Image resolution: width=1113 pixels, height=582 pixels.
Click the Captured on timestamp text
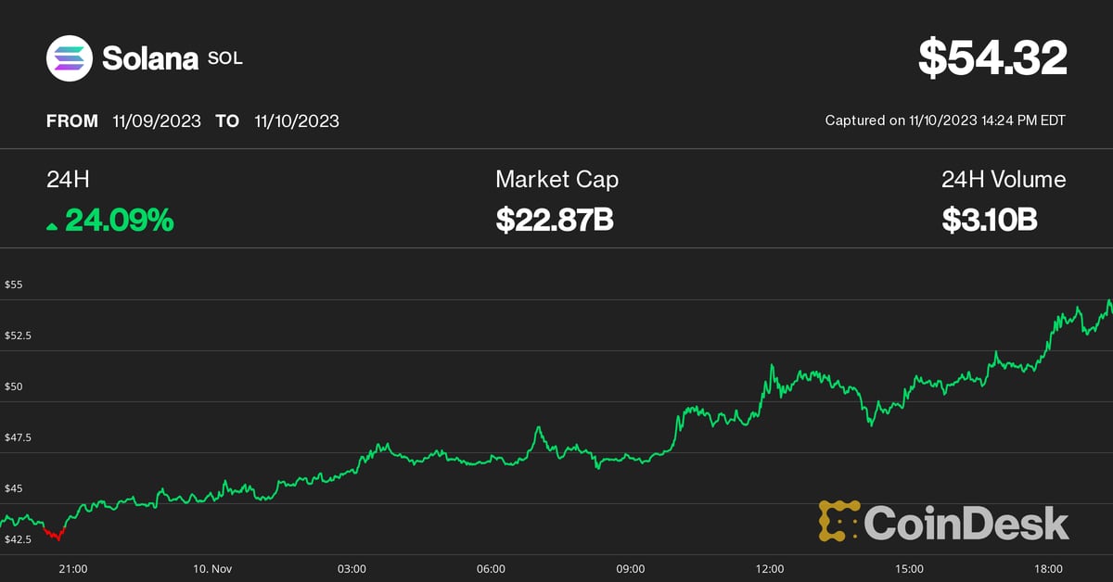tap(945, 120)
